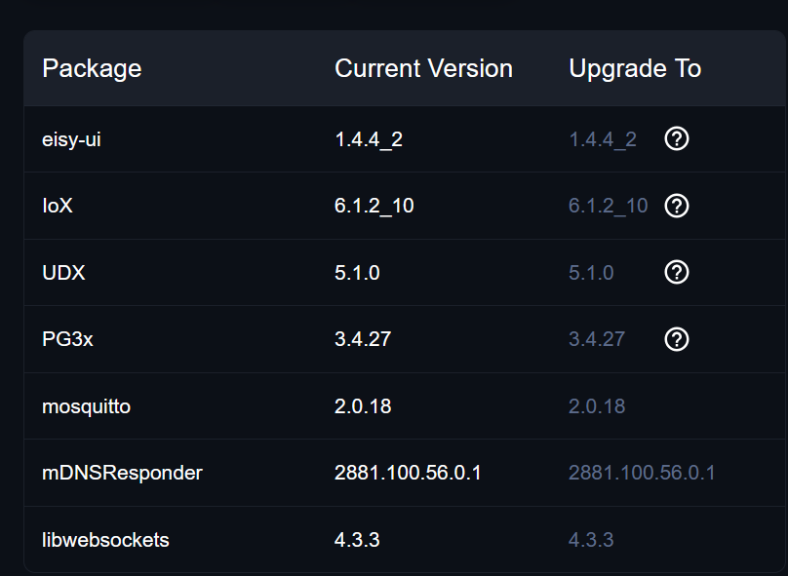Select the eisy-ui package name
The image size is (788, 576).
(x=71, y=139)
